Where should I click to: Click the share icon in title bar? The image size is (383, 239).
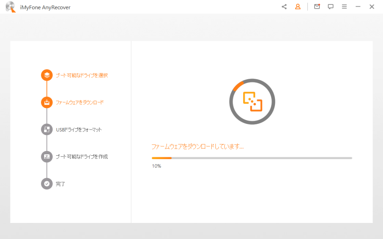pos(284,7)
